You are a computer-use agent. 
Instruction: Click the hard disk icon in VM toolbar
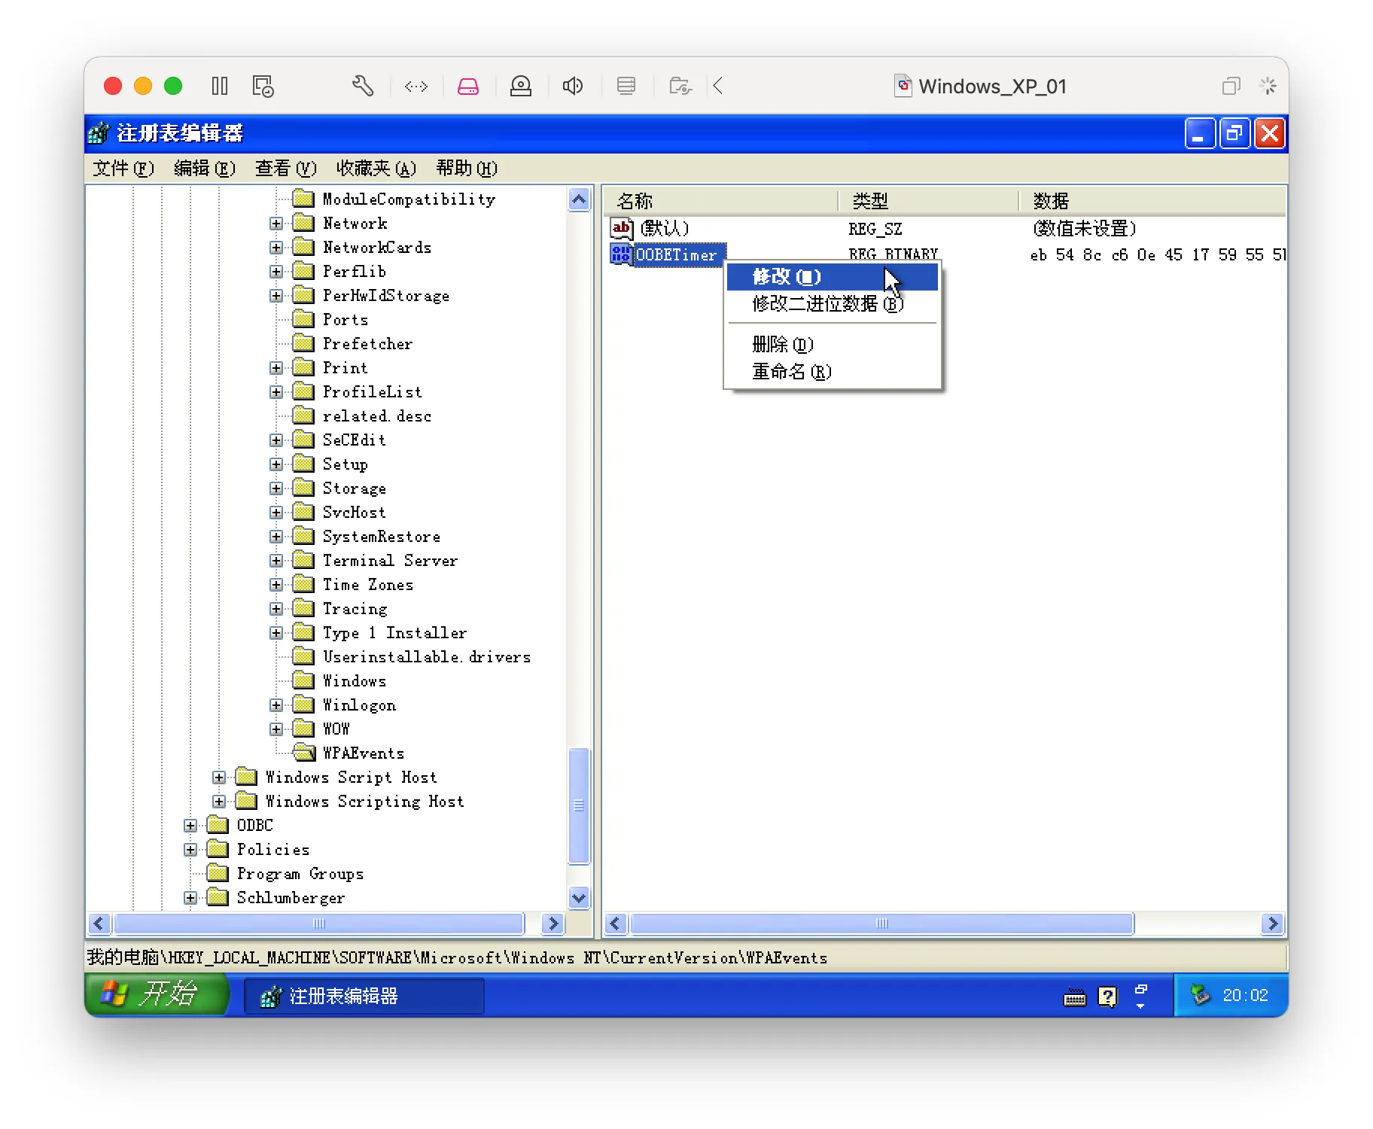(x=468, y=86)
